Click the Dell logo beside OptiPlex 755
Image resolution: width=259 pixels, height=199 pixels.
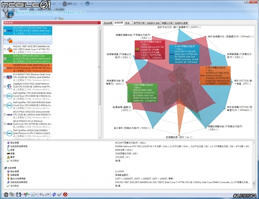tap(9, 96)
